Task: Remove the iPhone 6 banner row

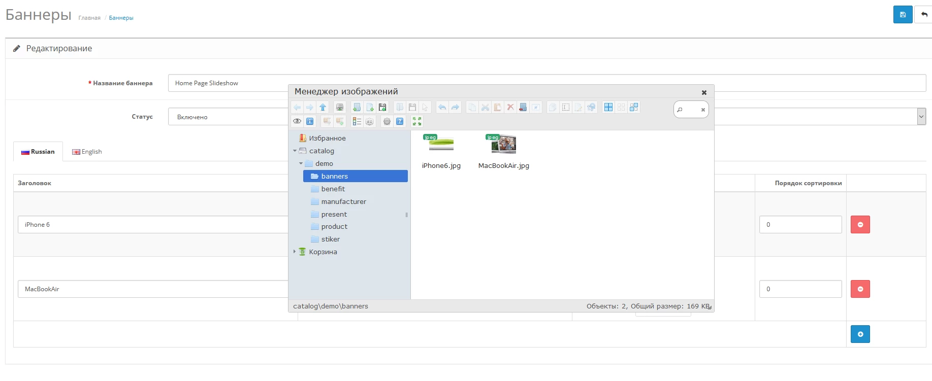Action: point(860,224)
